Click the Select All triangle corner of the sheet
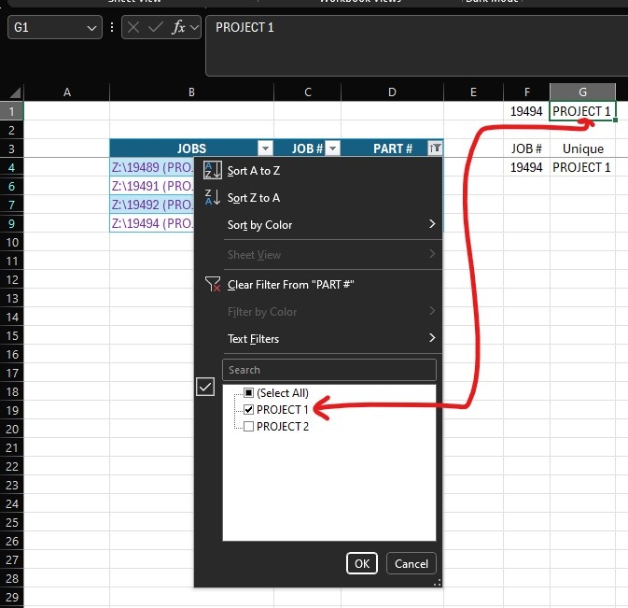This screenshot has width=628, height=608. coord(14,93)
